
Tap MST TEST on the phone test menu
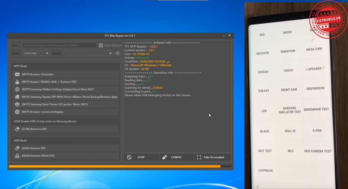[265, 151]
